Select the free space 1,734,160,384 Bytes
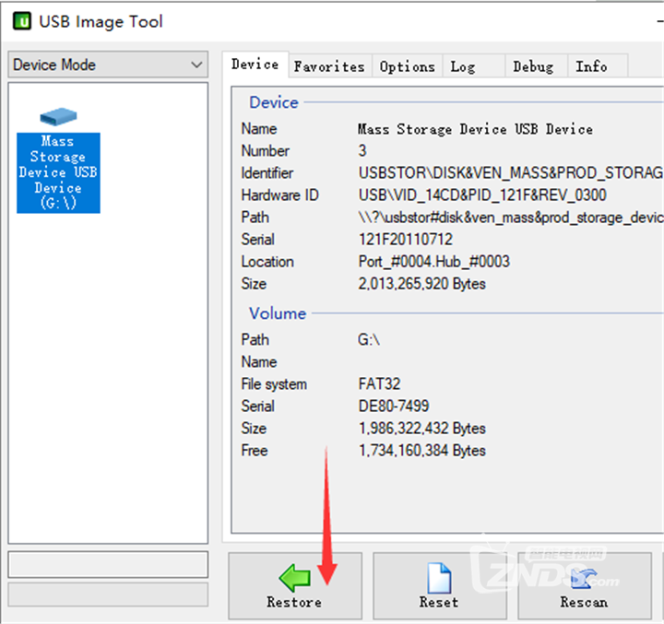664x624 pixels. (421, 451)
